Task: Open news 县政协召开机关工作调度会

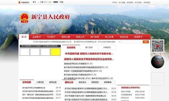Action: click(78, 64)
